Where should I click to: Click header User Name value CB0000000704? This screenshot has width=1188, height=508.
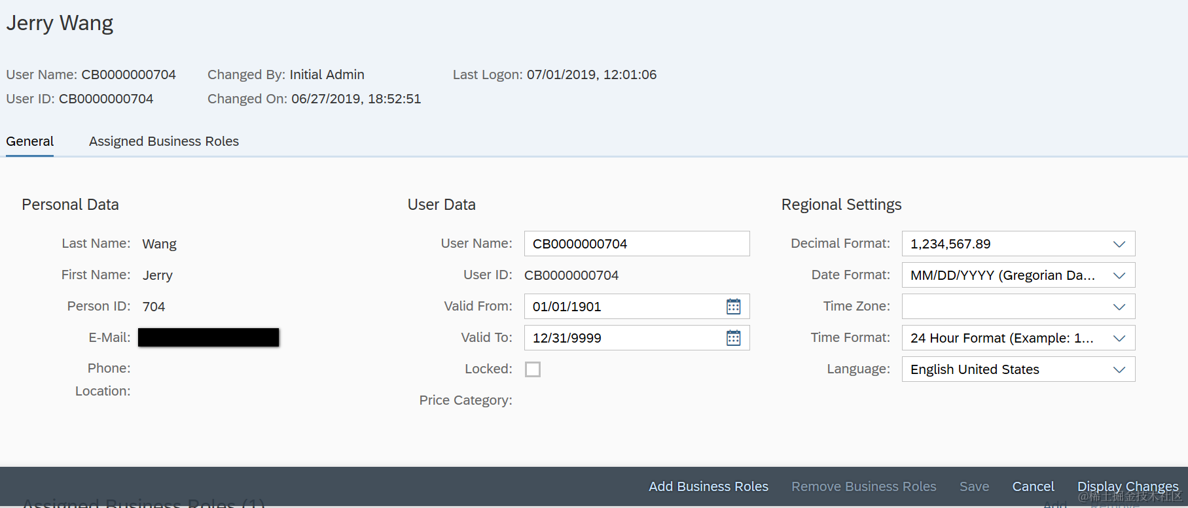[128, 75]
